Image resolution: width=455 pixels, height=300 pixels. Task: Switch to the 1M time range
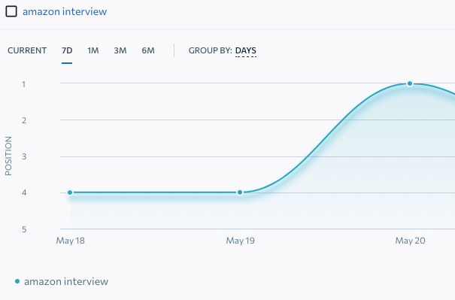93,50
